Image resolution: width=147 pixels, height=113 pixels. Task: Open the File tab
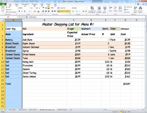3,4
